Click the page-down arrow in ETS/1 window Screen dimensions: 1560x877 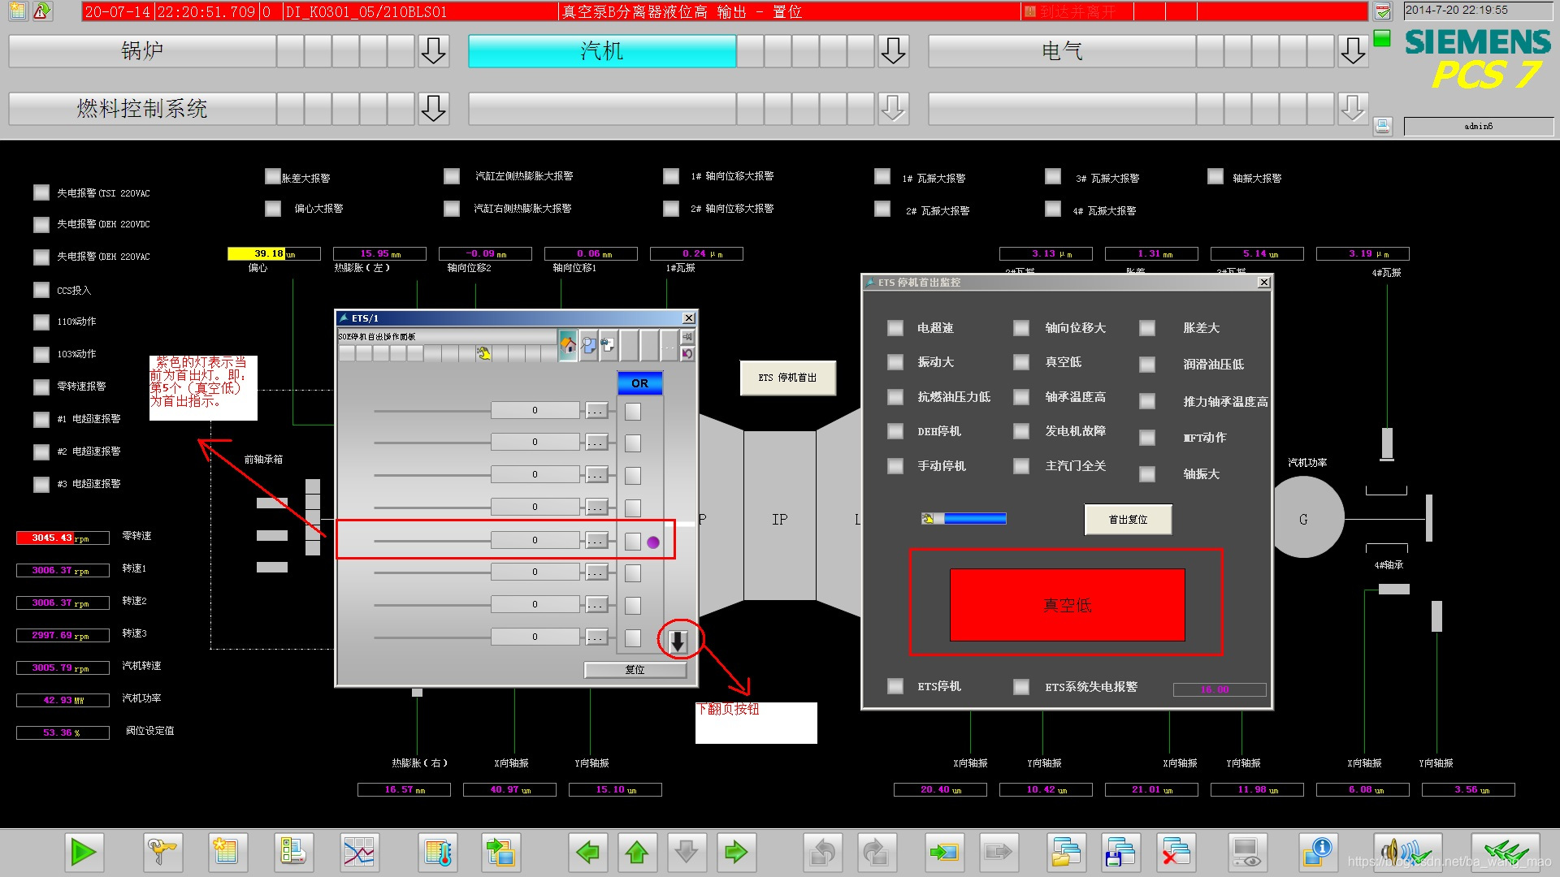[x=678, y=642]
